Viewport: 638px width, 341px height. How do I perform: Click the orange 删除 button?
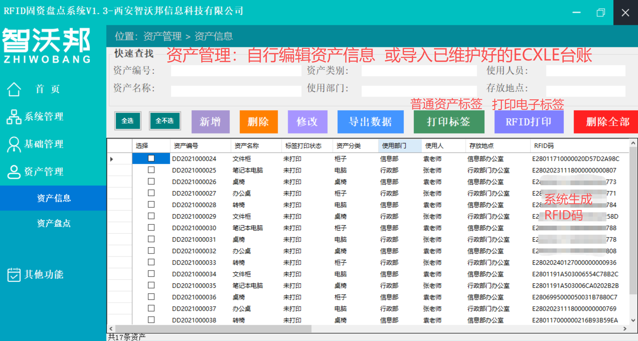(x=258, y=122)
